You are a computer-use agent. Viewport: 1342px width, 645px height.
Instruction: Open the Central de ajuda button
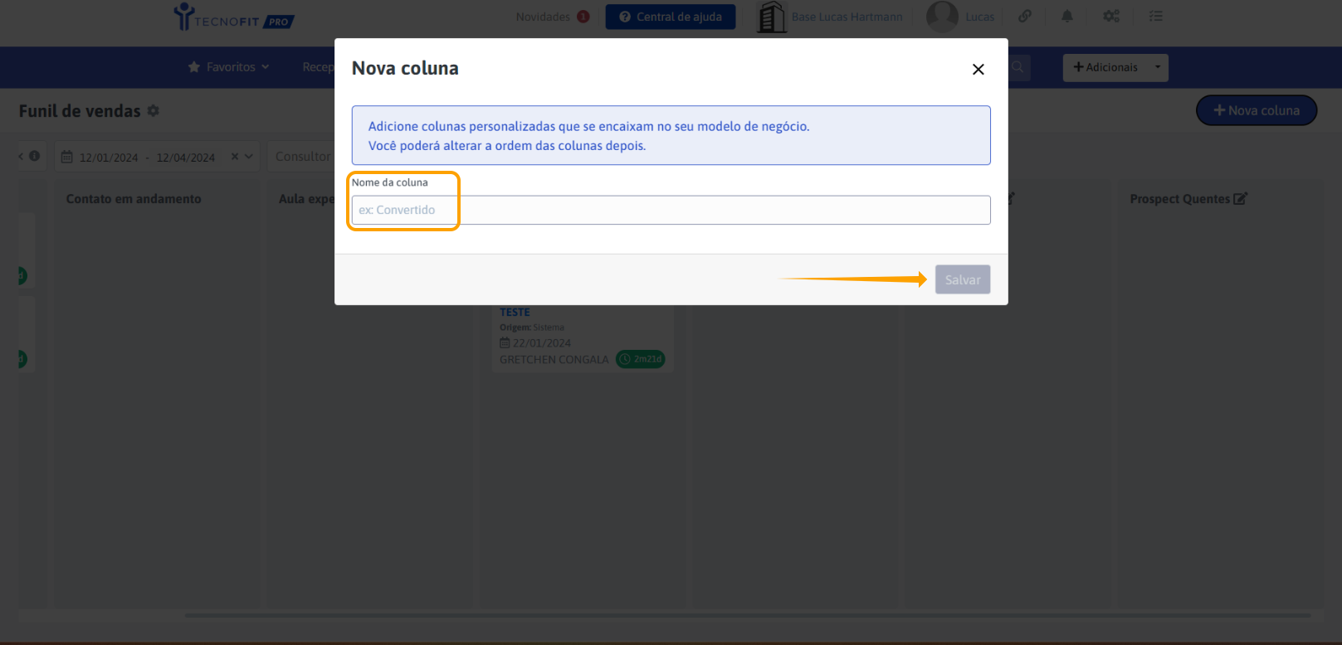click(x=671, y=17)
